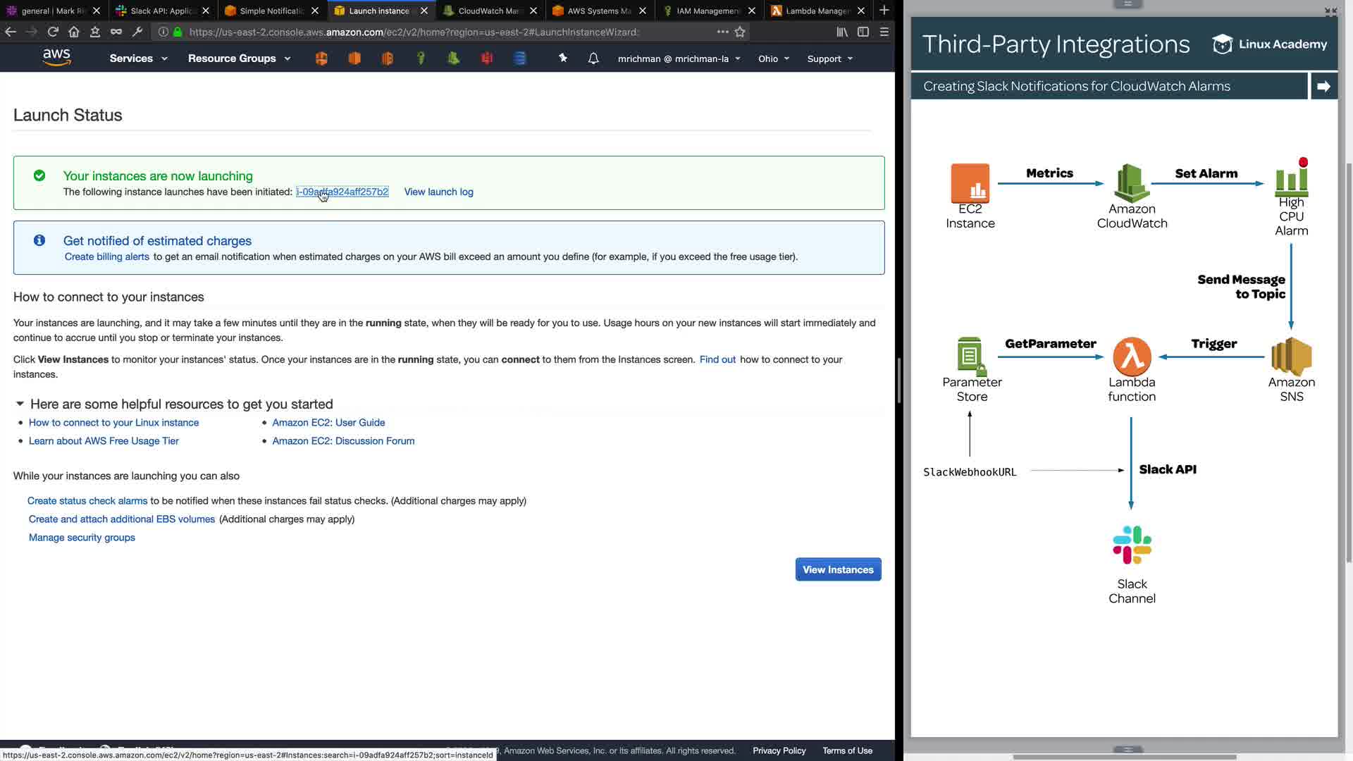
Task: Open the Services dropdown menu
Action: click(x=138, y=58)
